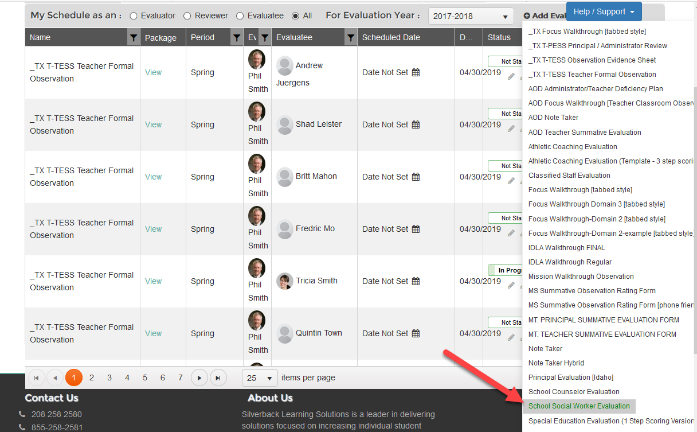Open the items per page dropdown
The width and height of the screenshot is (697, 432).
(x=260, y=377)
